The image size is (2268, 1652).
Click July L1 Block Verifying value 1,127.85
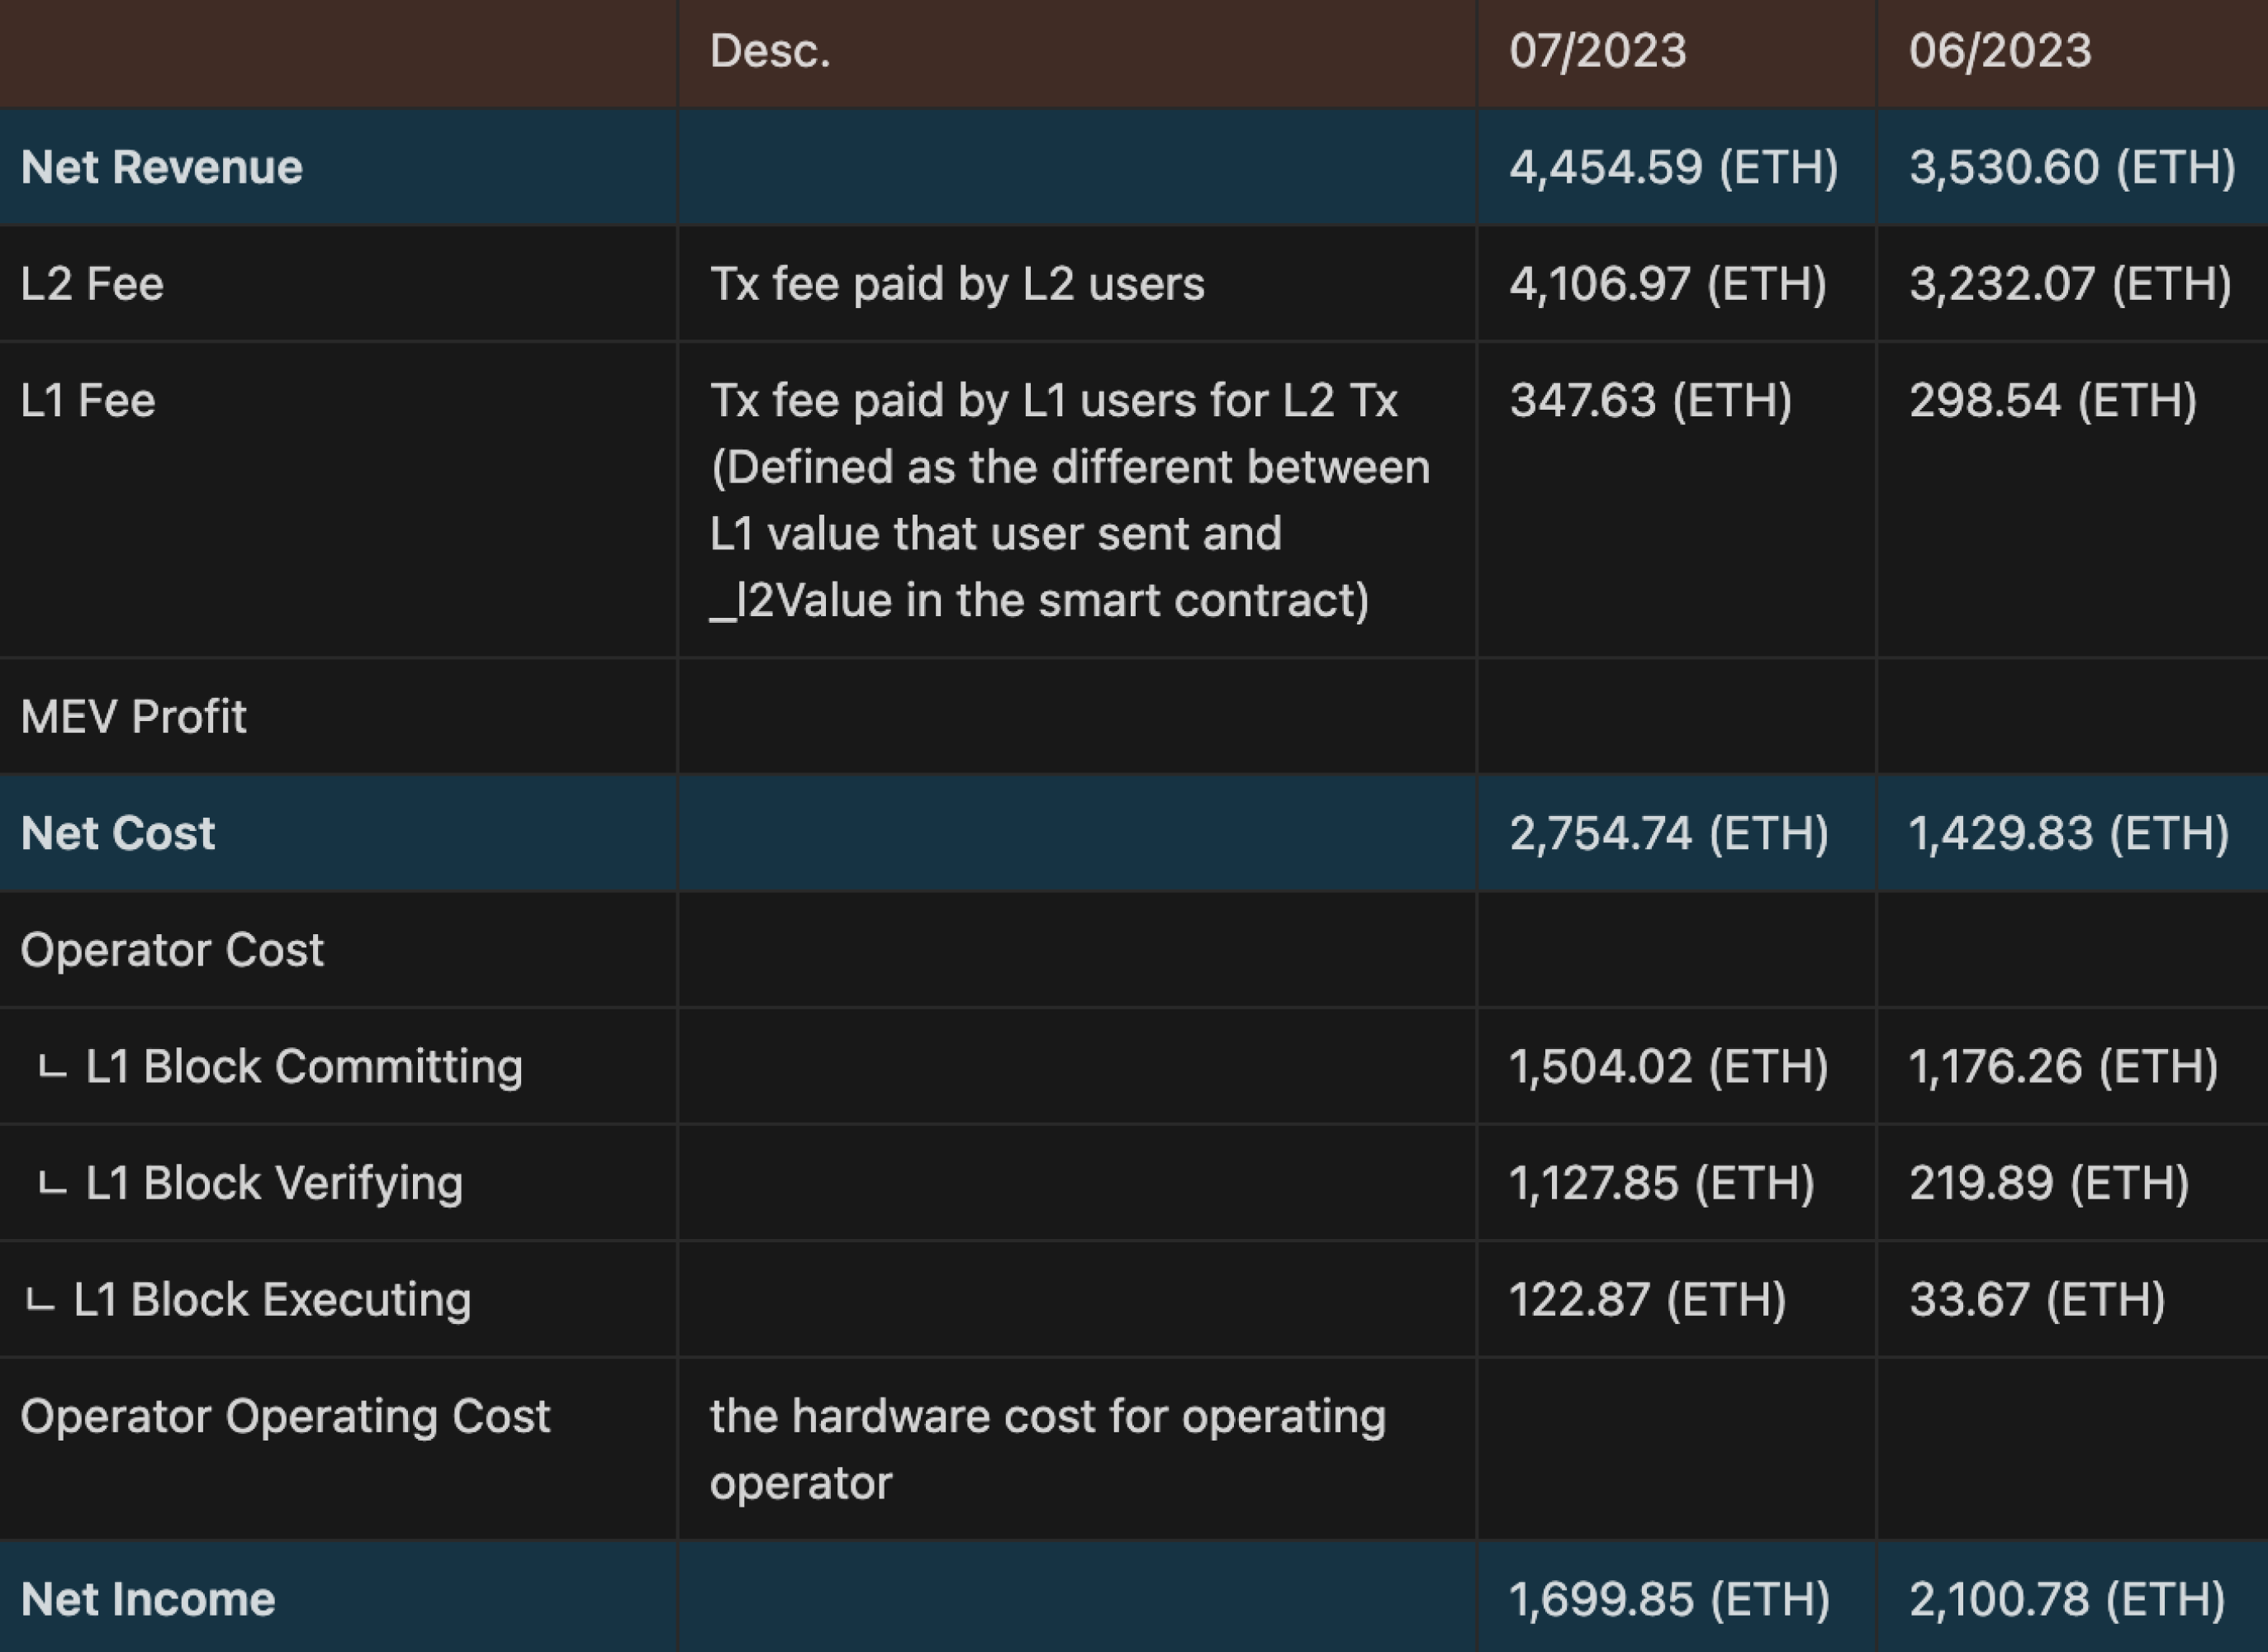(x=1661, y=1183)
